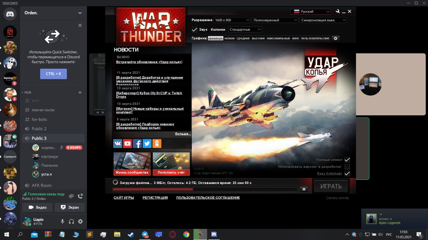The height and width of the screenshot is (240, 428).
Task: Open Пополнить счёт thumbnail
Action: (x=171, y=164)
